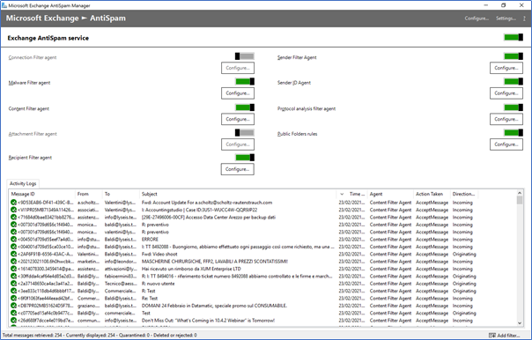Toggle the Recipient Filter agent switch
The image size is (532, 340).
[245, 157]
